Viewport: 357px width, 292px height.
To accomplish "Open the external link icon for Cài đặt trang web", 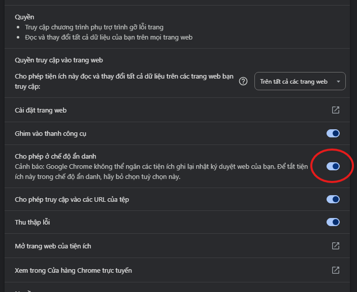I will tap(336, 110).
